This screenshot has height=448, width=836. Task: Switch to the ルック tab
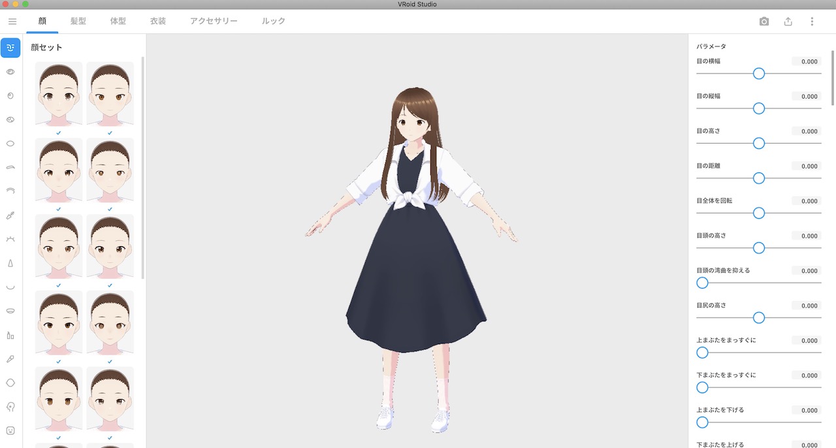coord(273,20)
